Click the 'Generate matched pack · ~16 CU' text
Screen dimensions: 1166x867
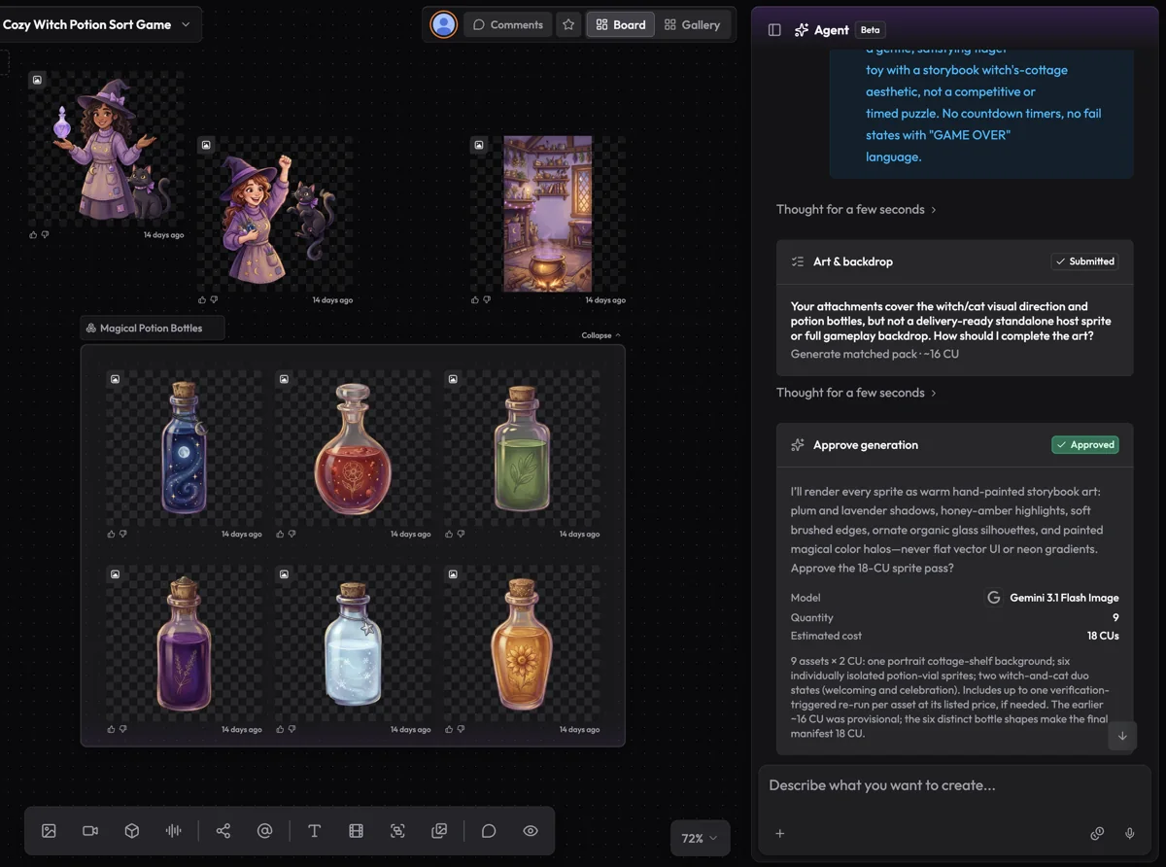point(874,354)
